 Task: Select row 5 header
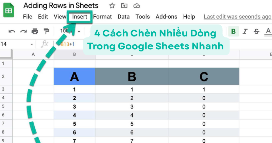tap(6, 106)
